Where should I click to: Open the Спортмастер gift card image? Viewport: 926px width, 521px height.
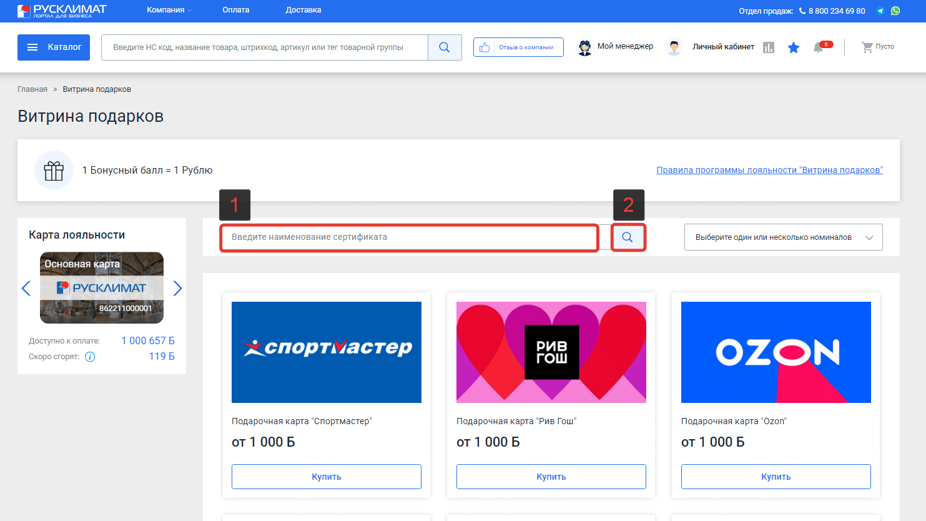(x=327, y=352)
